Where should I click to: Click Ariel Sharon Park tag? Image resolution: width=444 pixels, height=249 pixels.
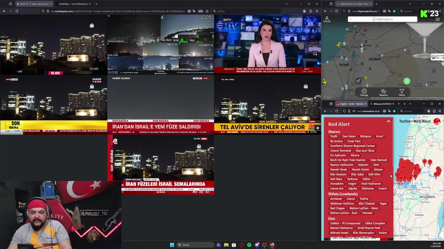tap(369, 228)
